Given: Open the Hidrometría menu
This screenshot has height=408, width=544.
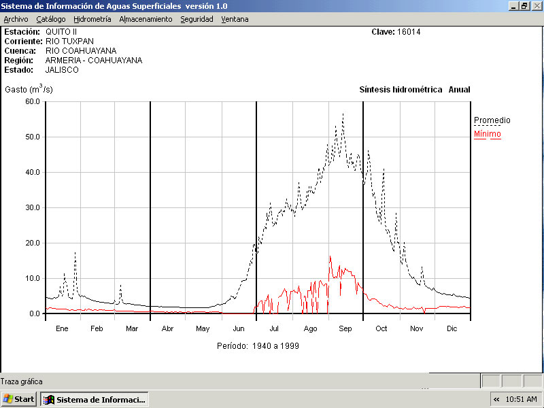Looking at the screenshot, I should 92,19.
